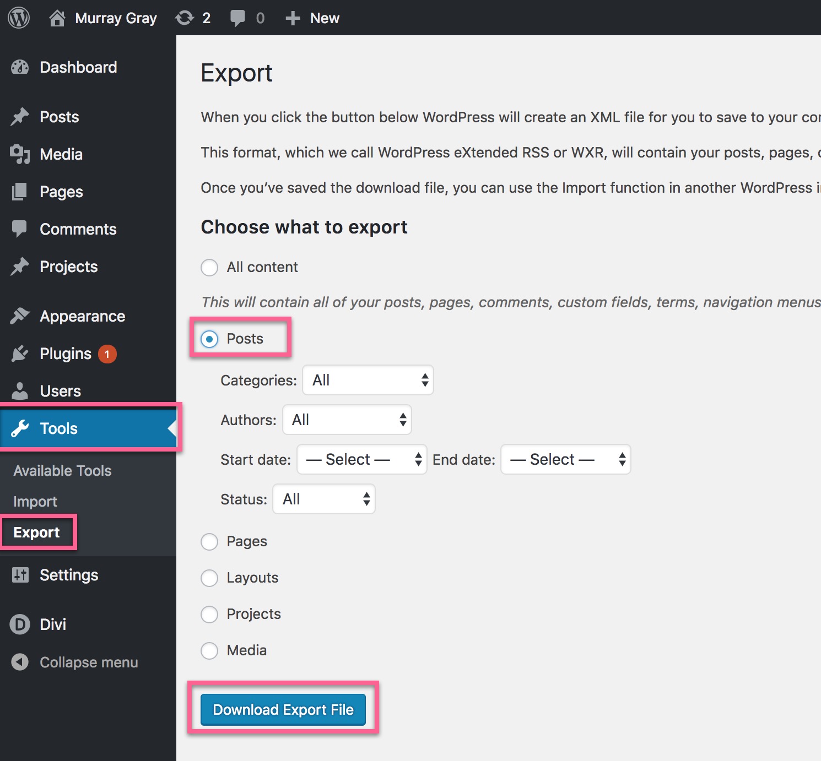Image resolution: width=821 pixels, height=761 pixels.
Task: Click the Users person icon
Action: 20,391
